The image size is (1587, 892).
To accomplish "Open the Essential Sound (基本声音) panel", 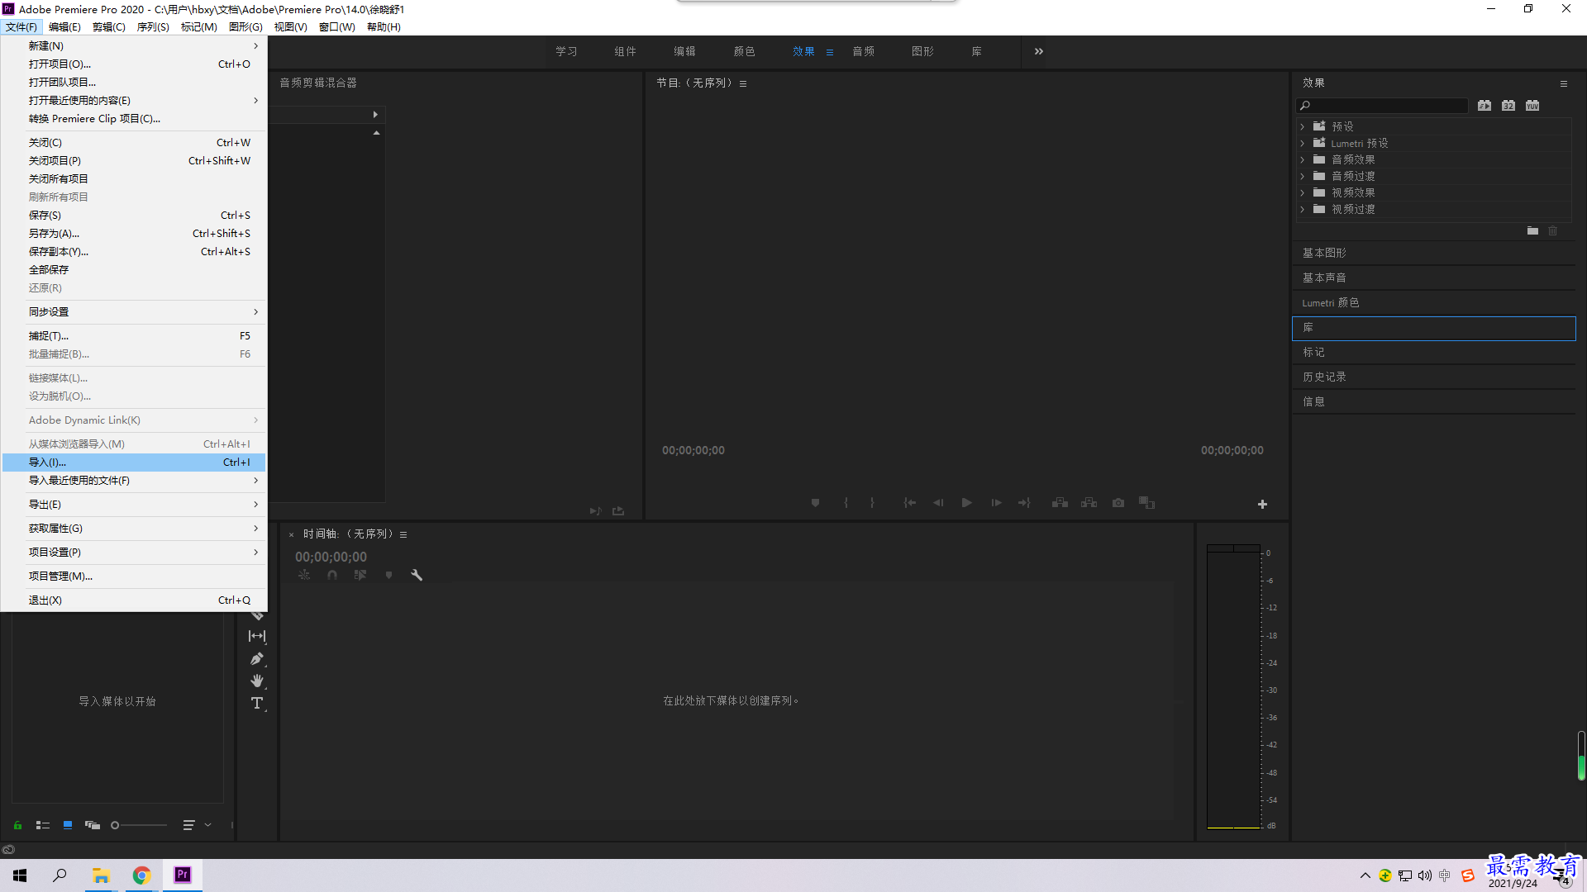I will (1433, 278).
